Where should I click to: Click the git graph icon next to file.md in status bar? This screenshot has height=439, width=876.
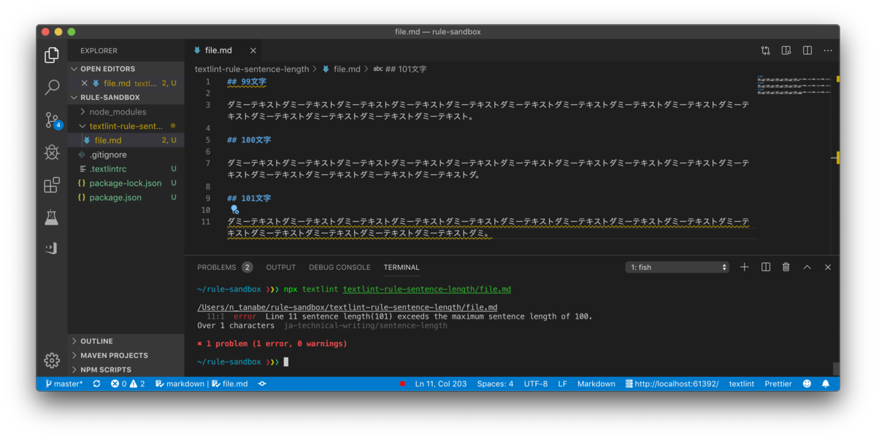[x=262, y=384]
